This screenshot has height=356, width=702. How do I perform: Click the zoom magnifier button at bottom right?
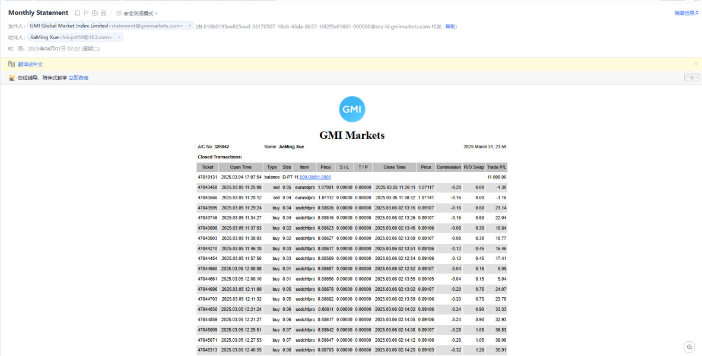690,347
